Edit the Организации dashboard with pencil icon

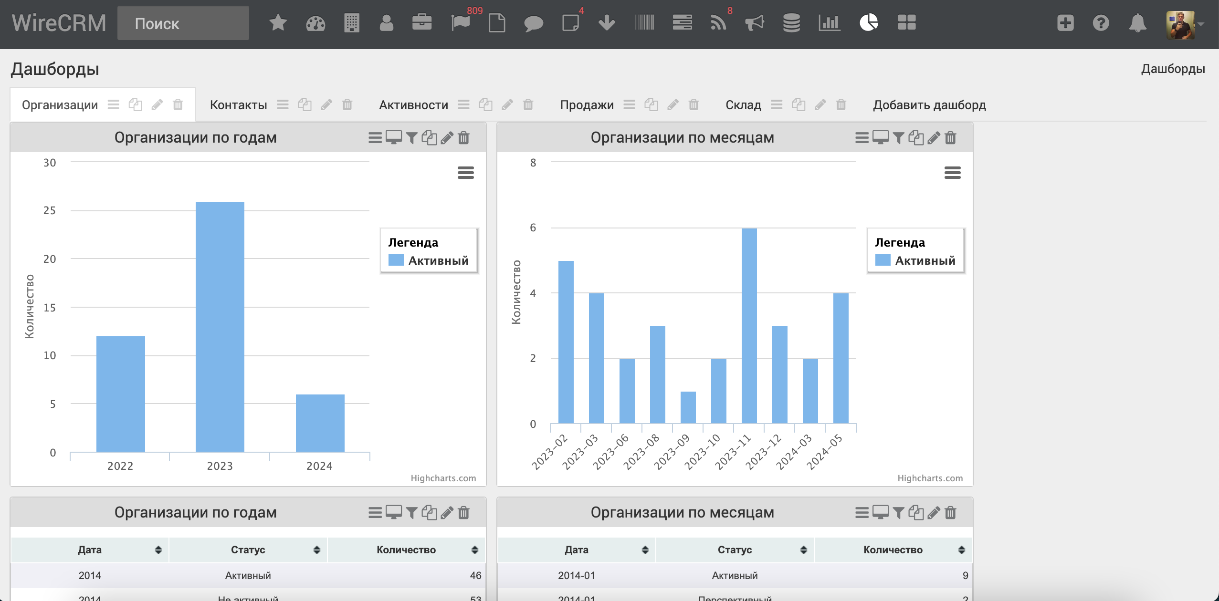157,104
